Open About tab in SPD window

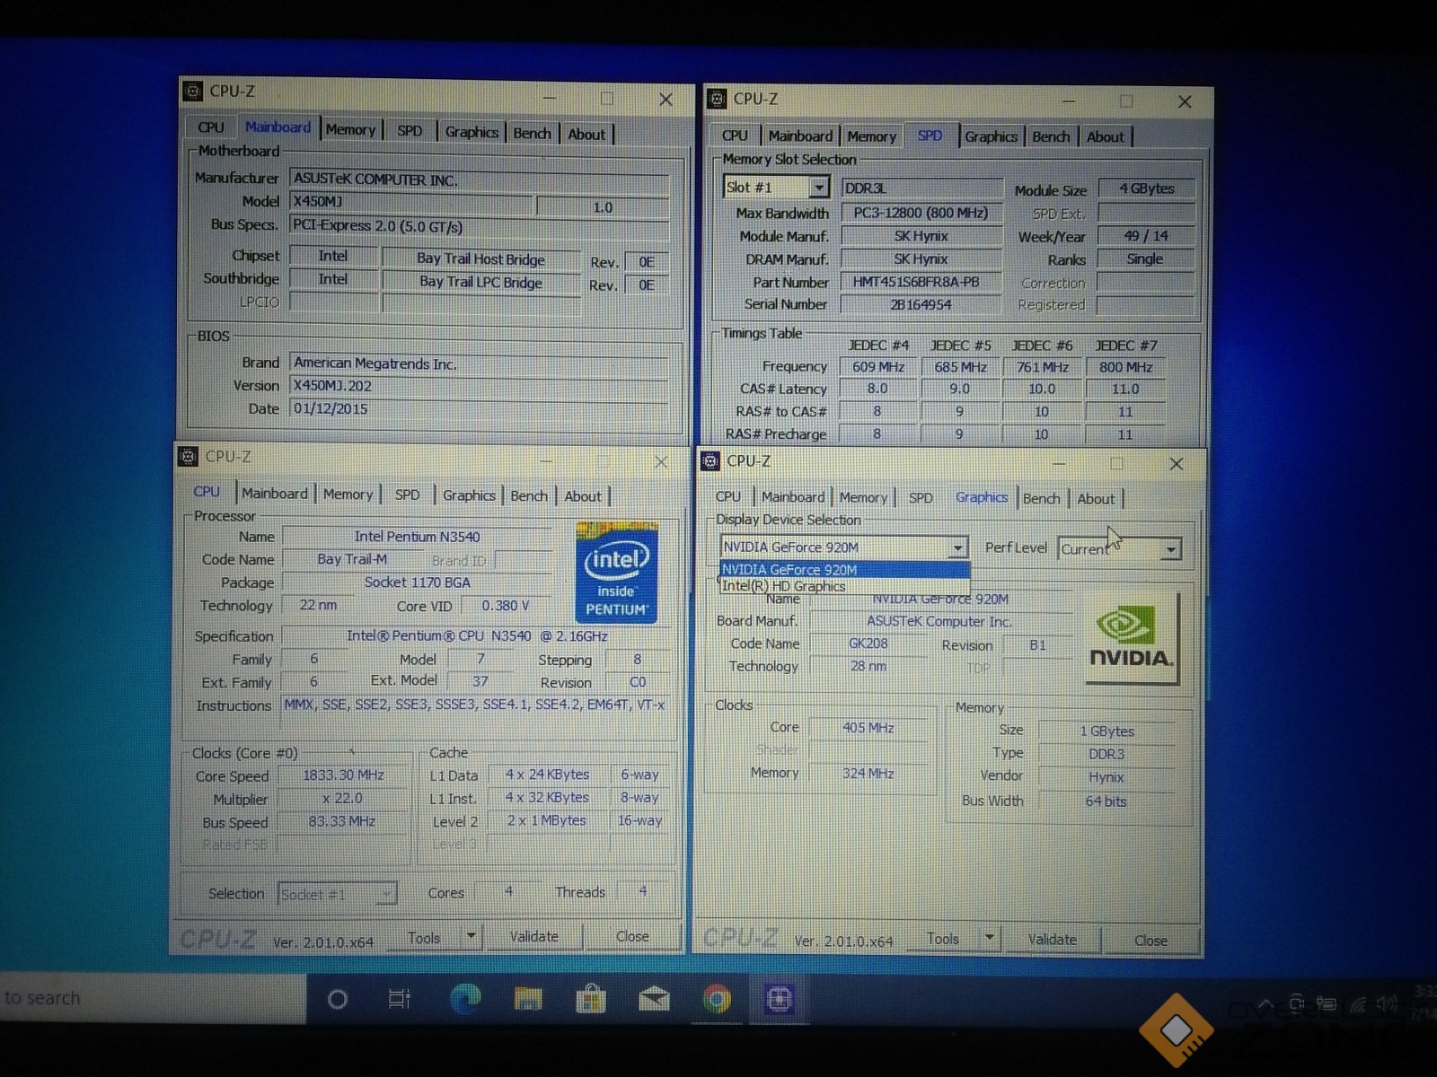(x=1105, y=137)
